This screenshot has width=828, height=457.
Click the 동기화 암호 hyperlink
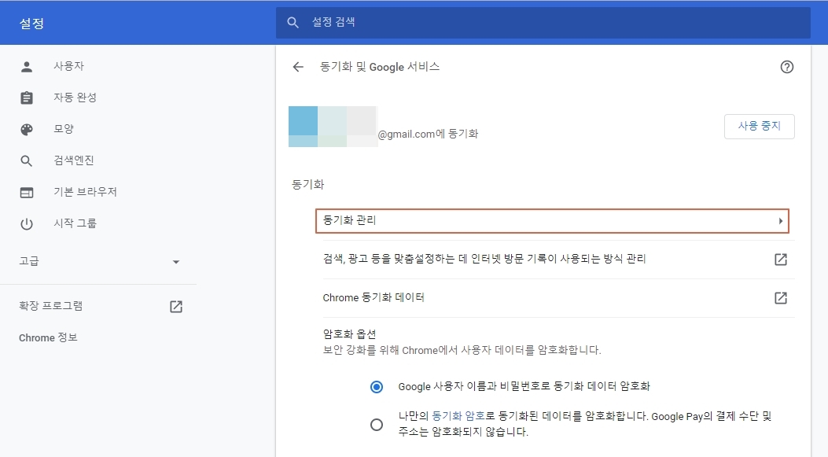pos(458,416)
